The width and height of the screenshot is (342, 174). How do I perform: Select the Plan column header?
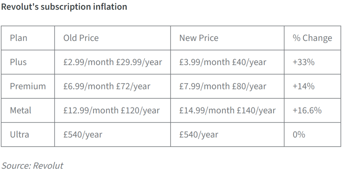point(28,38)
